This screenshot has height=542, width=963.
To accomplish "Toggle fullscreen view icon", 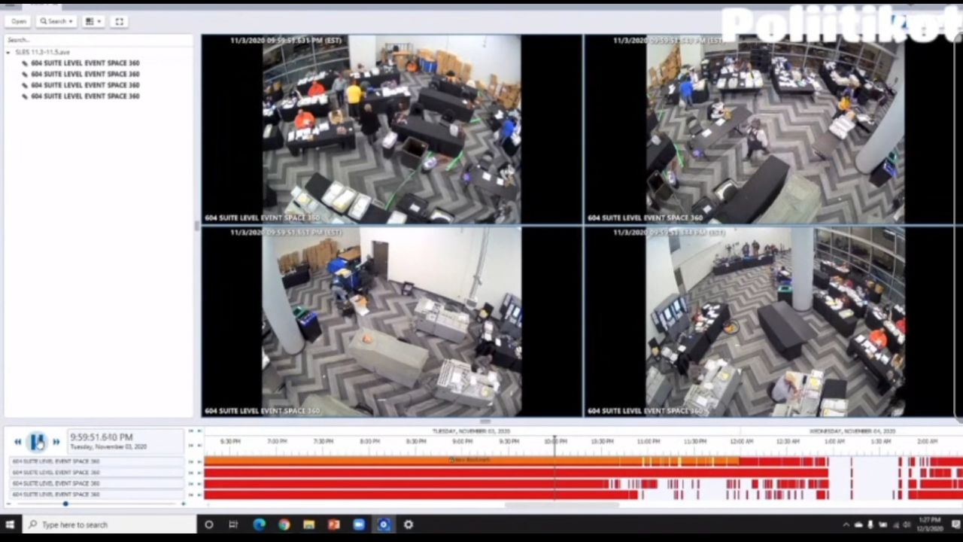I will pyautogui.click(x=119, y=21).
